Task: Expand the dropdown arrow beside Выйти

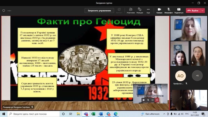Action: 202,11
